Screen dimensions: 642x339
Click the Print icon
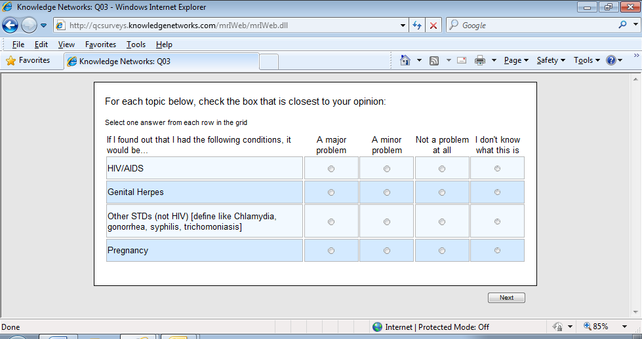(x=480, y=61)
